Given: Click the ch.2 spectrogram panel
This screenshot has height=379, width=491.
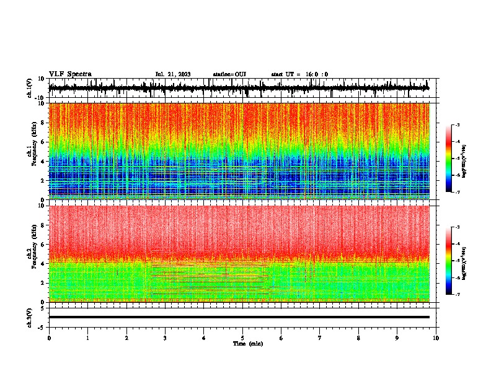Looking at the screenshot, I should click(239, 254).
